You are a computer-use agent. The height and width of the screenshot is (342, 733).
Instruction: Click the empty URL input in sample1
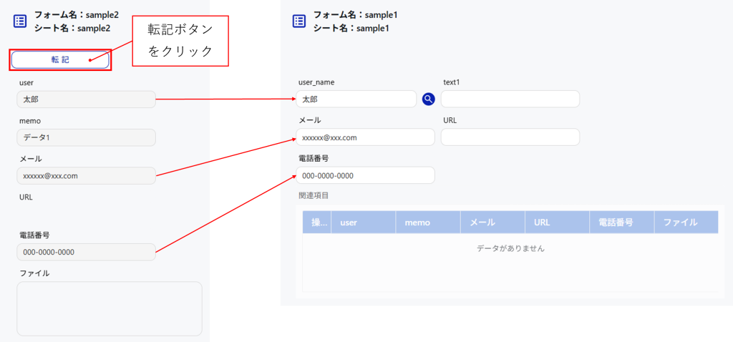(x=510, y=137)
